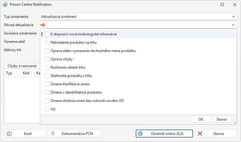Switch to Chyby a varovania tab
This screenshot has height=142, width=241.
click(x=22, y=66)
